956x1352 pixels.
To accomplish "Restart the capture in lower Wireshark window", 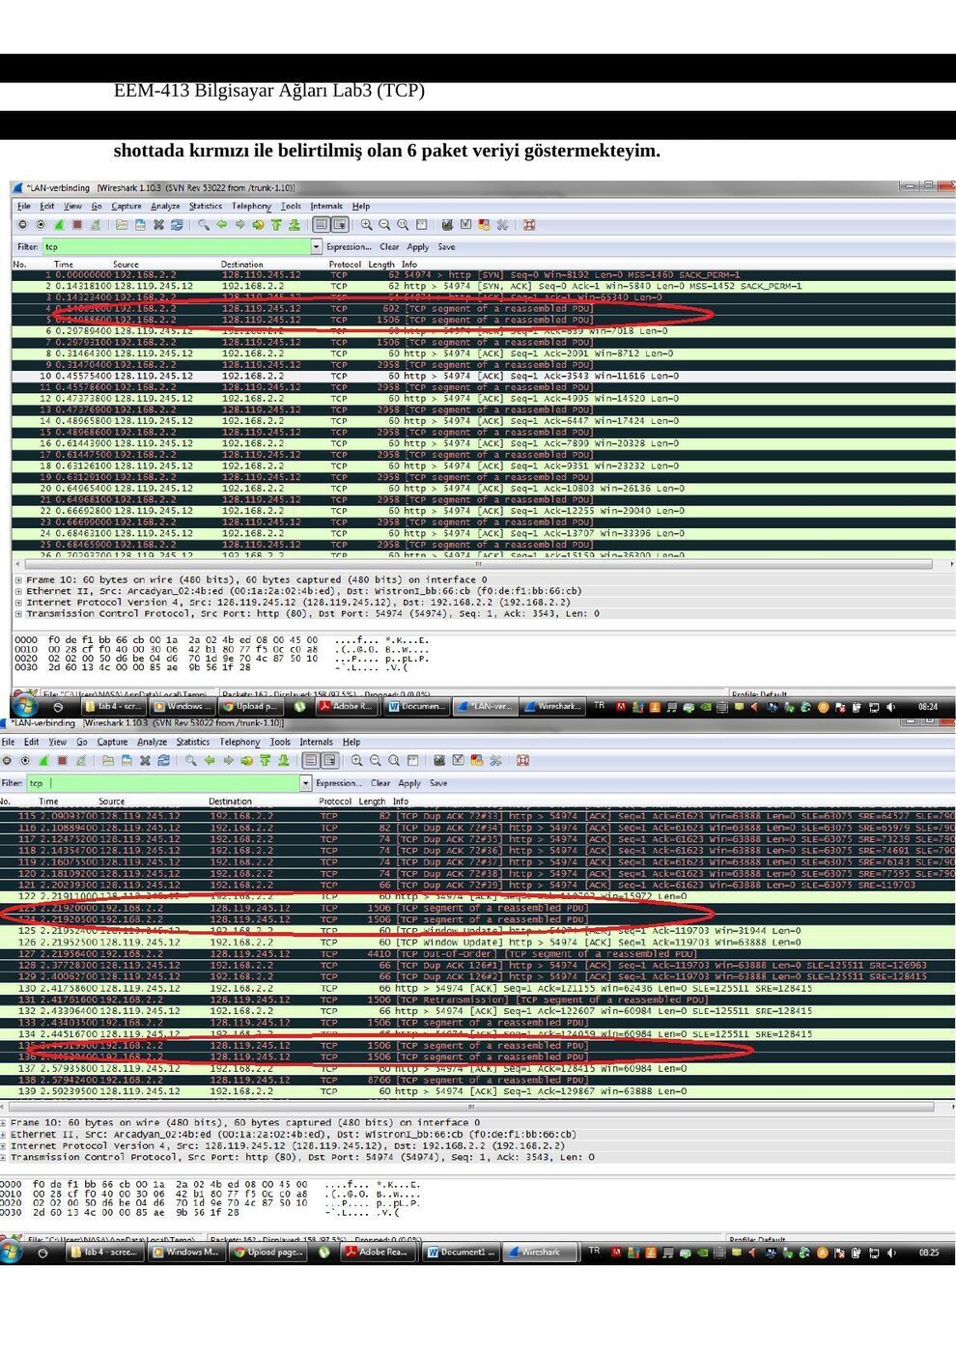I will pos(82,761).
